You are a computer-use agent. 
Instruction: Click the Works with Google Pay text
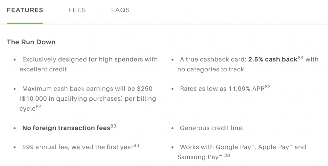coord(242,152)
